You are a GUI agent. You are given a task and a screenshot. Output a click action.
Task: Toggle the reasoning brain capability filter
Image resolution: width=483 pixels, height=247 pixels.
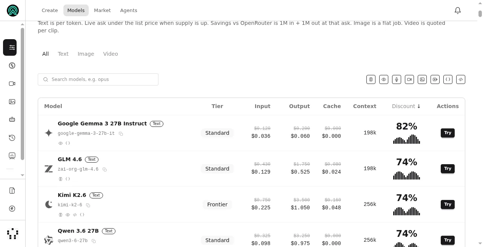click(371, 79)
